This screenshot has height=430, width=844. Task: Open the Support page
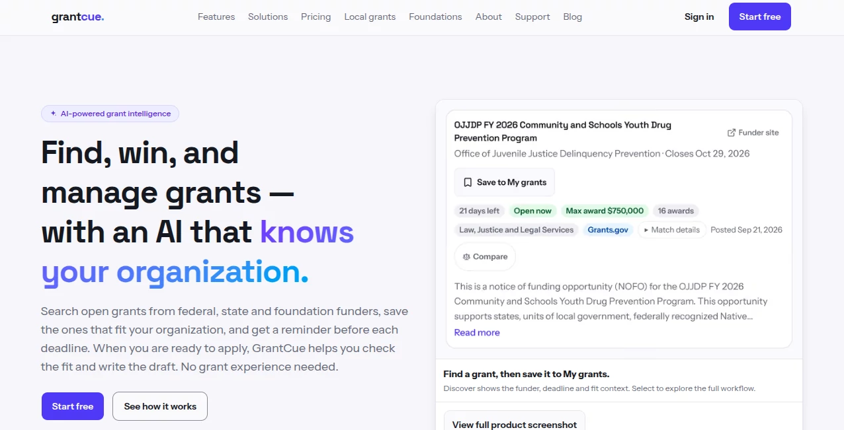(532, 17)
